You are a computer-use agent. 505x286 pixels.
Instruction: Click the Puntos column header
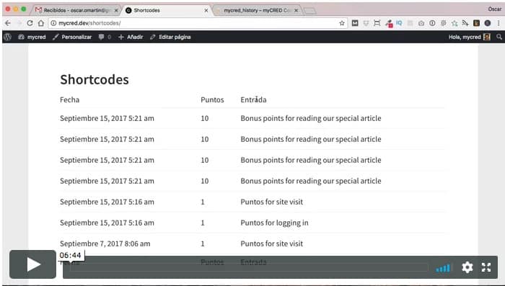click(212, 99)
